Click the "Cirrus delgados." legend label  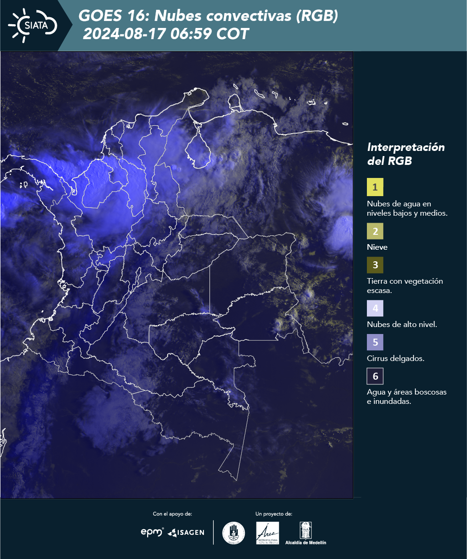pyautogui.click(x=395, y=359)
